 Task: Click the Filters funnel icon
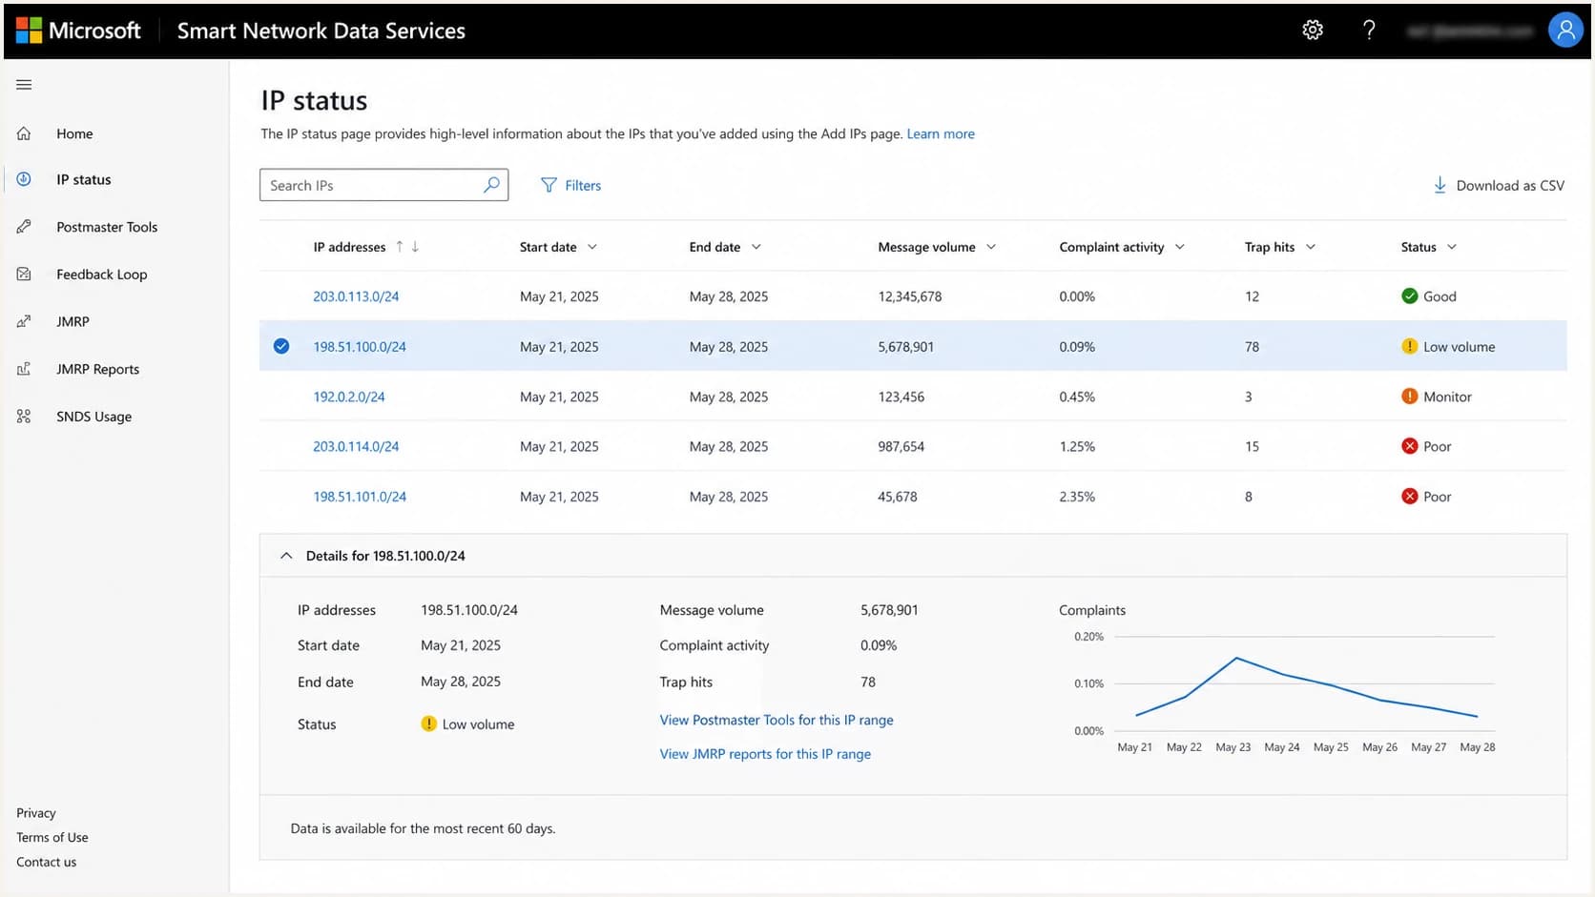coord(549,185)
